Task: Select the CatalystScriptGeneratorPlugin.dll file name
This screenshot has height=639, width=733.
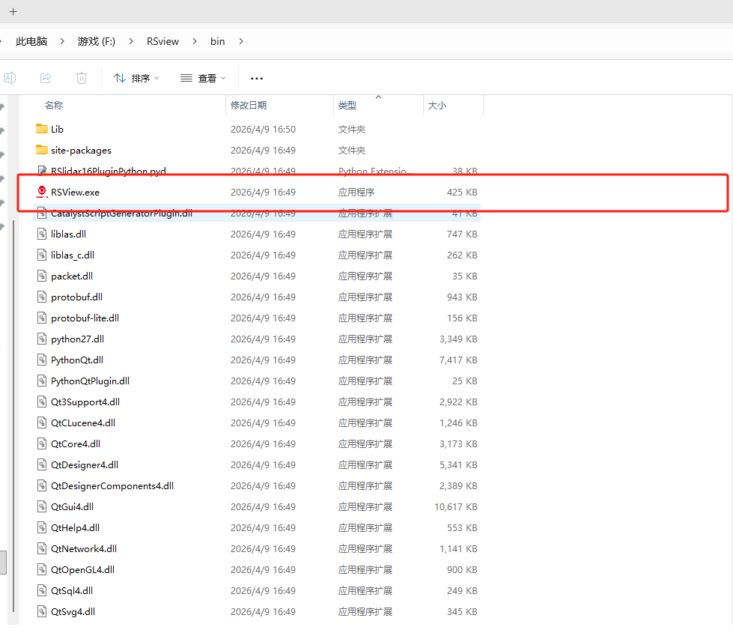Action: coord(121,213)
